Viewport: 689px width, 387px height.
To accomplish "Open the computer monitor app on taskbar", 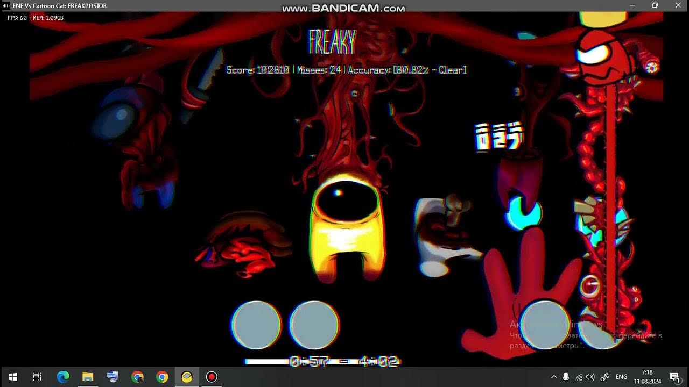I will [113, 377].
